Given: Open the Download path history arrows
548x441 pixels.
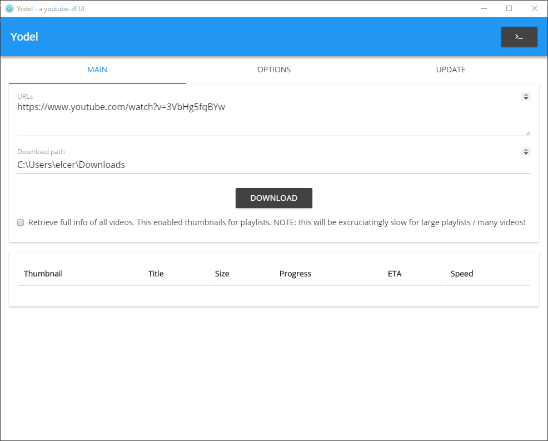Looking at the screenshot, I should pyautogui.click(x=526, y=151).
